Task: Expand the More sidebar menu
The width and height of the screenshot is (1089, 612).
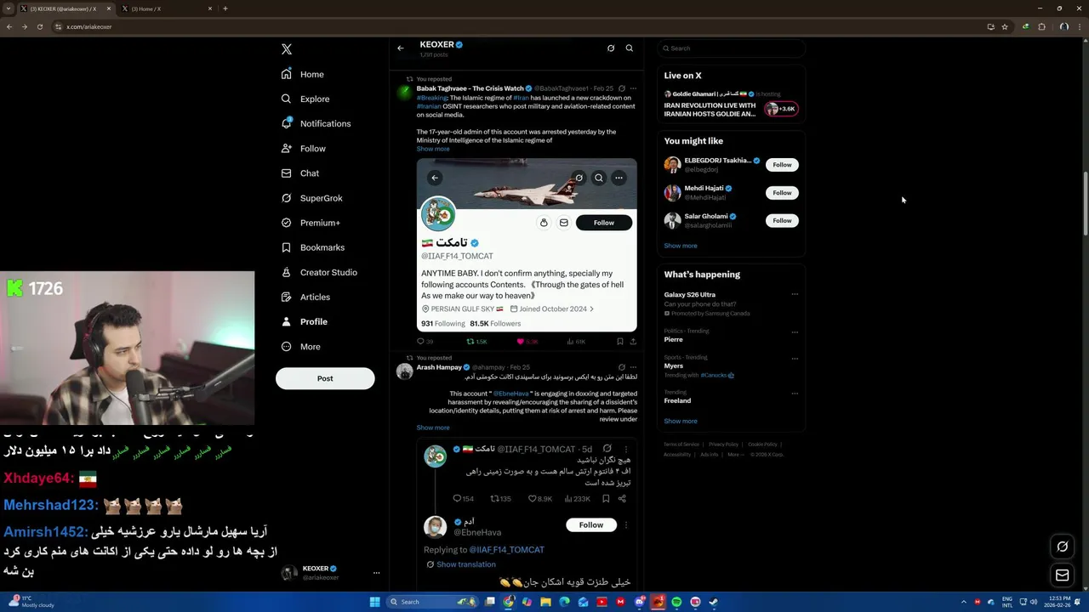Action: pos(300,347)
